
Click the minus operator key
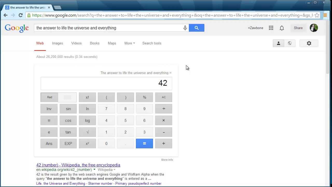point(164,132)
